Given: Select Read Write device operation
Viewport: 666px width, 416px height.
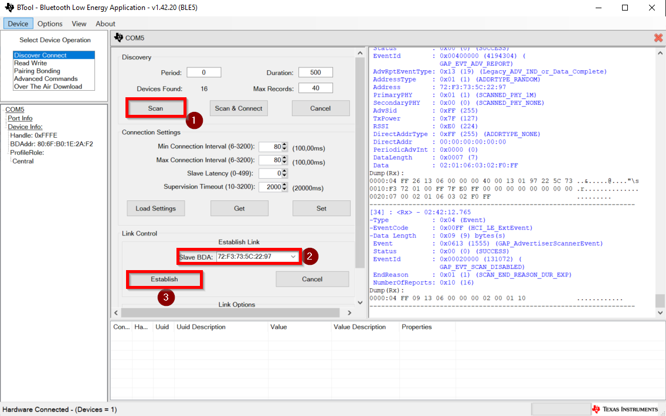Looking at the screenshot, I should [x=30, y=63].
